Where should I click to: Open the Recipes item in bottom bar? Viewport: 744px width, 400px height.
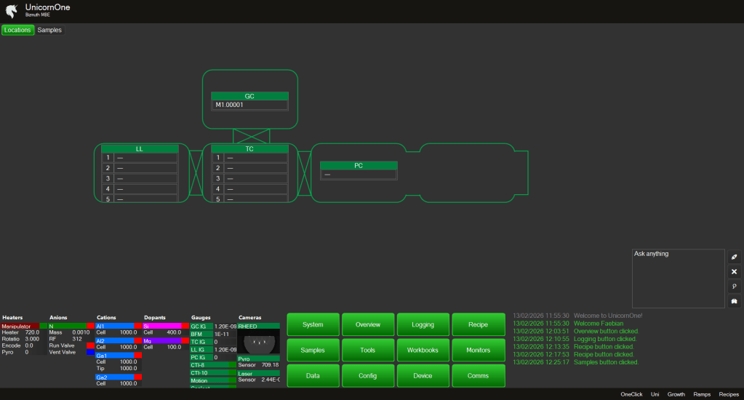[x=728, y=394]
